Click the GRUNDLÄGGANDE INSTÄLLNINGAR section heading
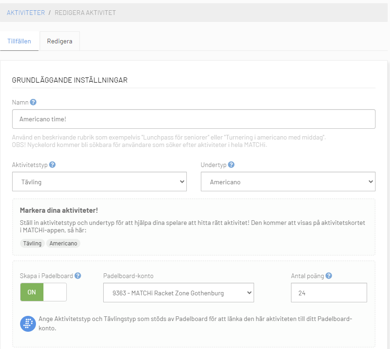 point(70,80)
